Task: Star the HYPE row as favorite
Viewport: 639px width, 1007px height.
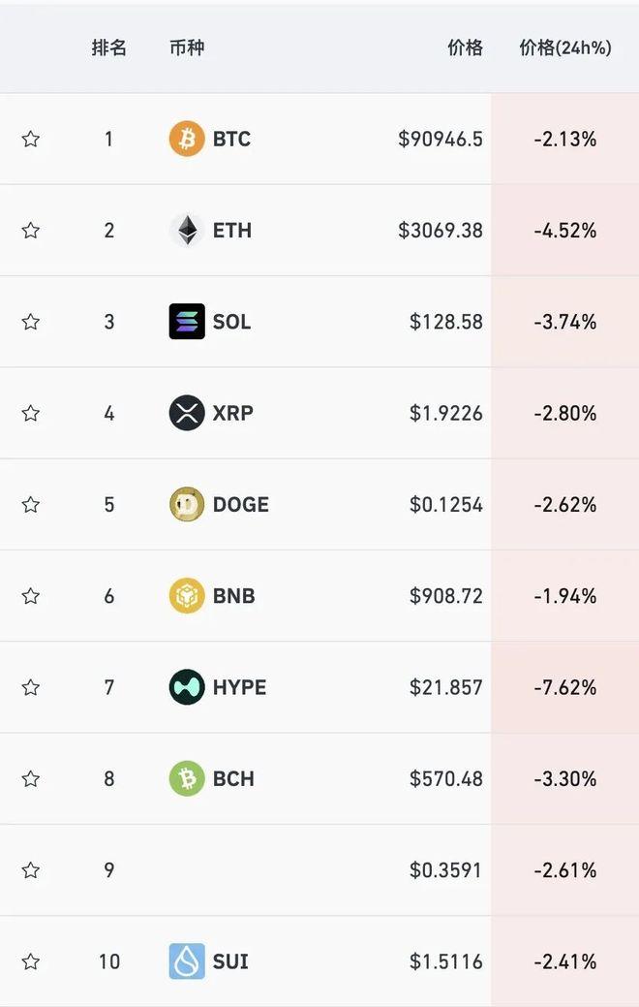Action: (31, 687)
